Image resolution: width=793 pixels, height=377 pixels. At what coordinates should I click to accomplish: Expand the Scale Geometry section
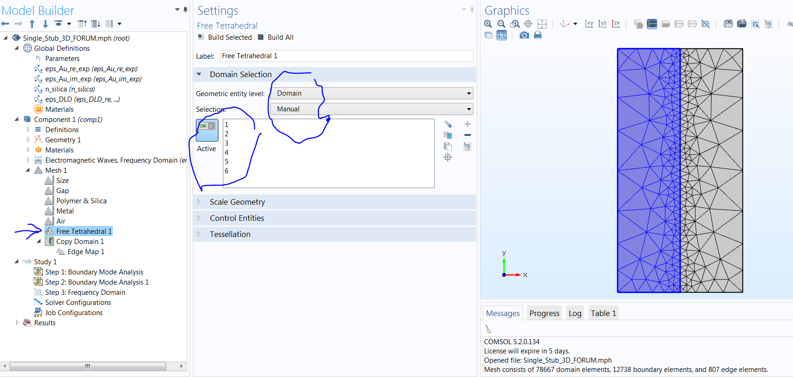point(237,202)
